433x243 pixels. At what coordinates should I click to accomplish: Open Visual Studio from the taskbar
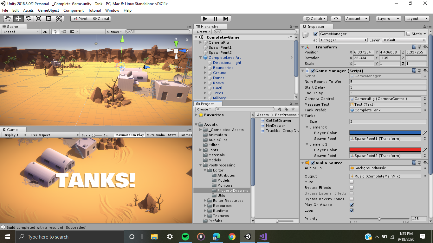263,237
